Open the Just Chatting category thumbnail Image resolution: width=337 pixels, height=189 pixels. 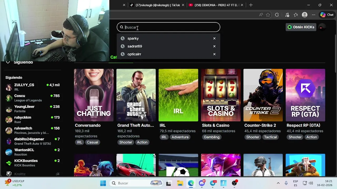point(94,95)
